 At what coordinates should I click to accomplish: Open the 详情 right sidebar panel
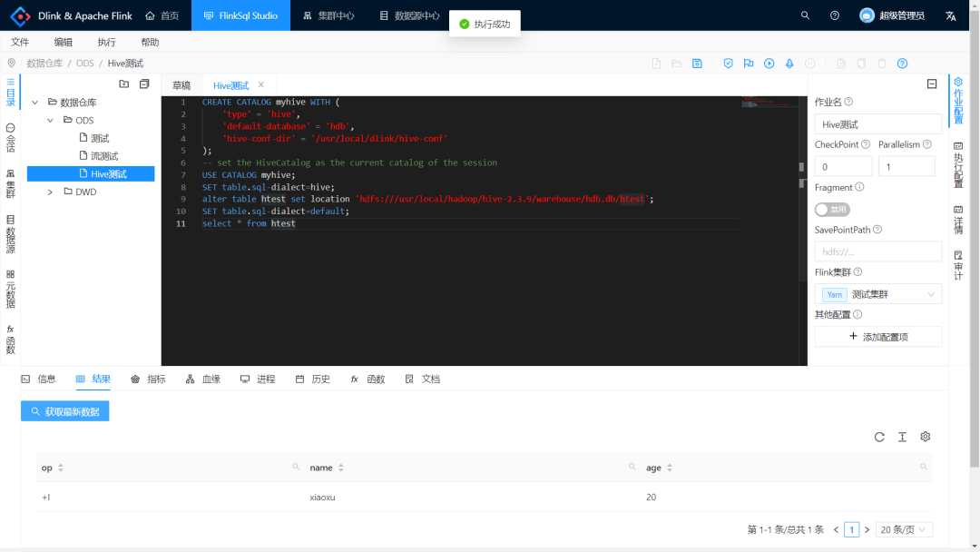click(x=958, y=220)
